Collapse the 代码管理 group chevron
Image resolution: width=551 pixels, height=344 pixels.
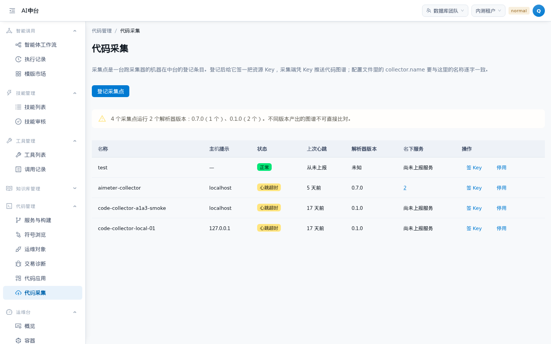75,206
